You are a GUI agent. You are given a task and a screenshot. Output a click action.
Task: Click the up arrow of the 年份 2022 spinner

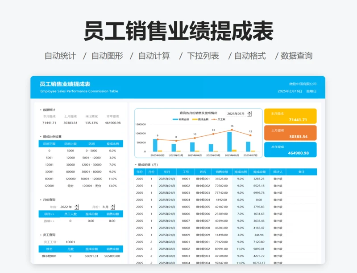pyautogui.click(x=77, y=205)
